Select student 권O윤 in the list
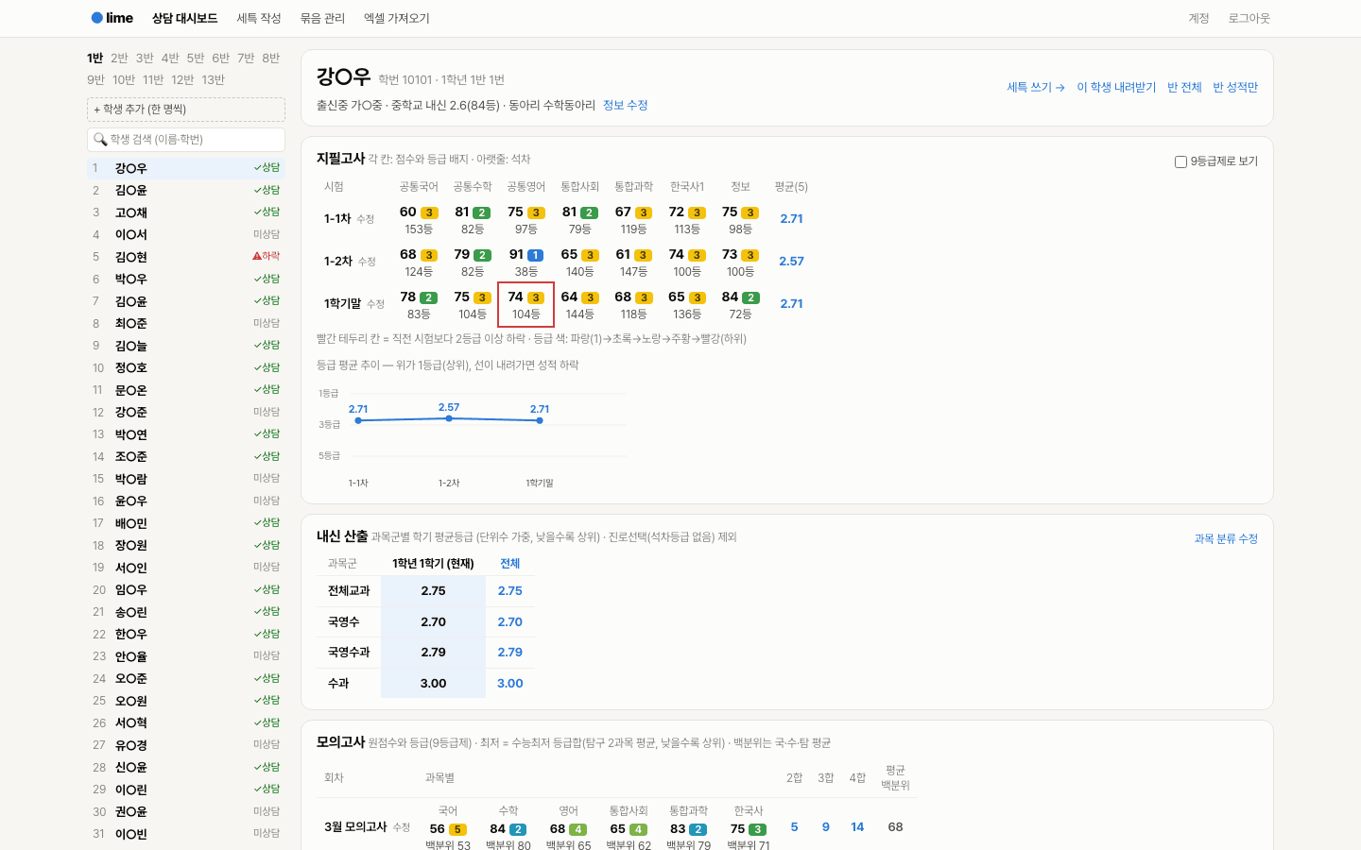This screenshot has width=1361, height=850. (186, 811)
